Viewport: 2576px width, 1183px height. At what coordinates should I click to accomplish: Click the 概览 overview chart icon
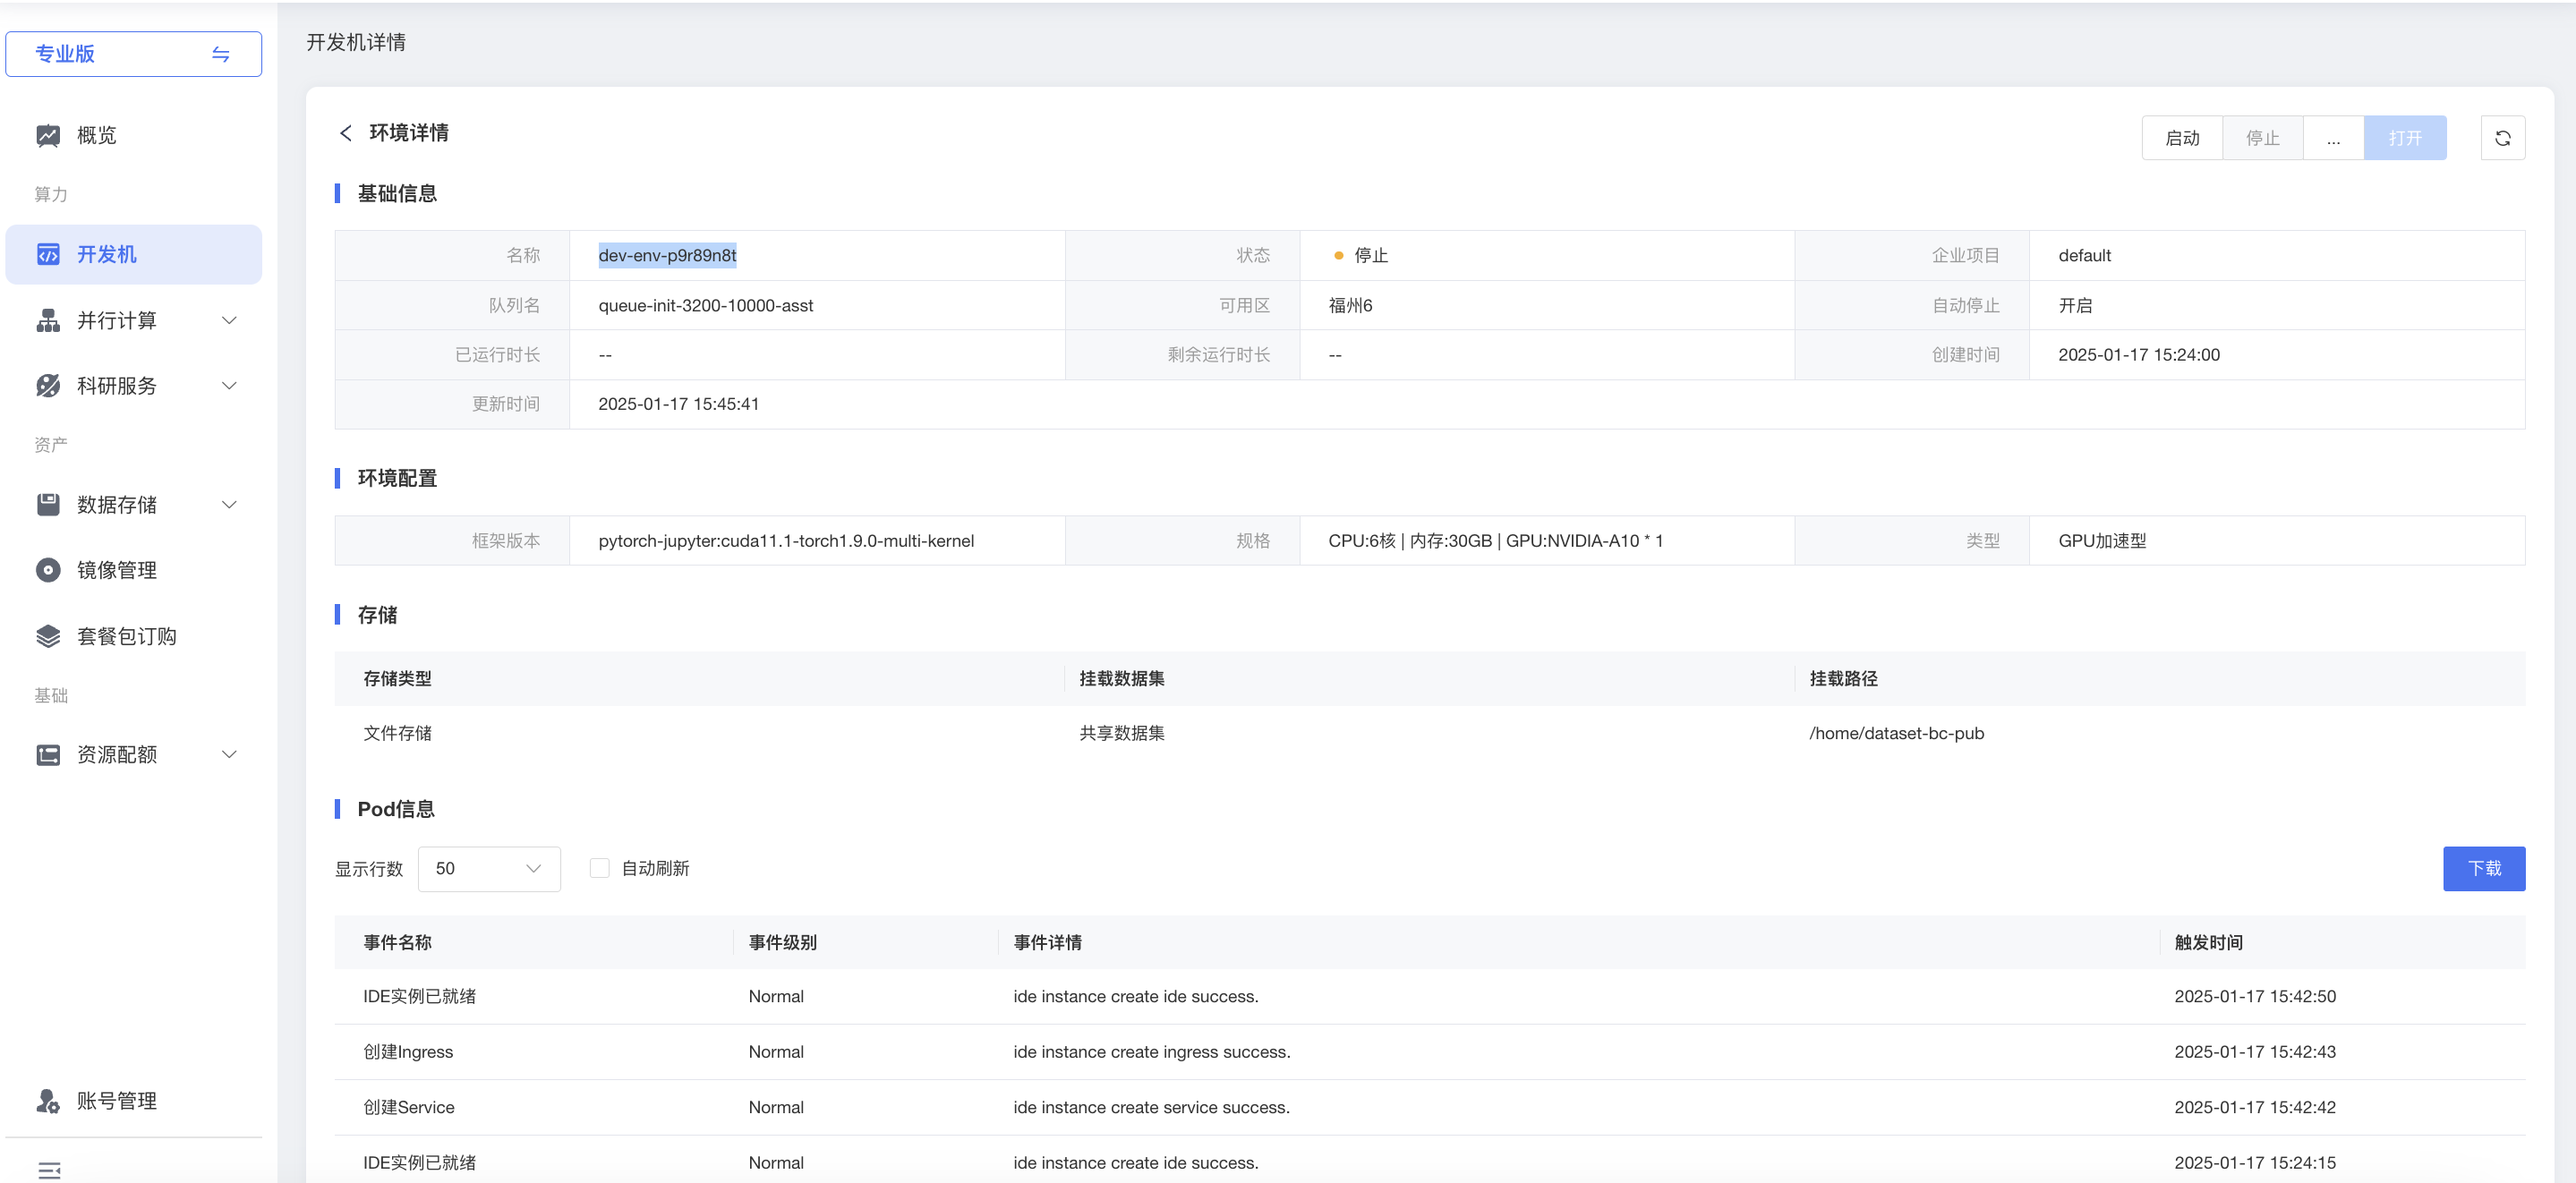pos(48,135)
